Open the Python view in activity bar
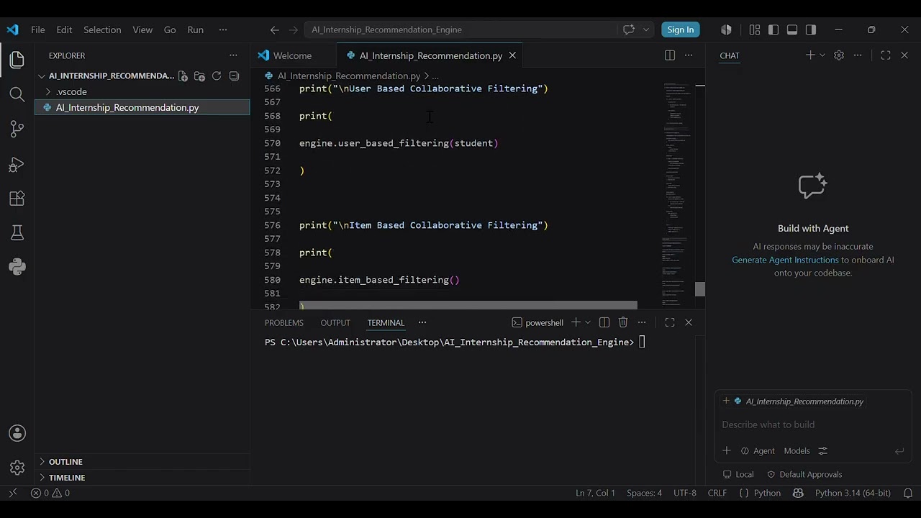The image size is (921, 518). [17, 267]
